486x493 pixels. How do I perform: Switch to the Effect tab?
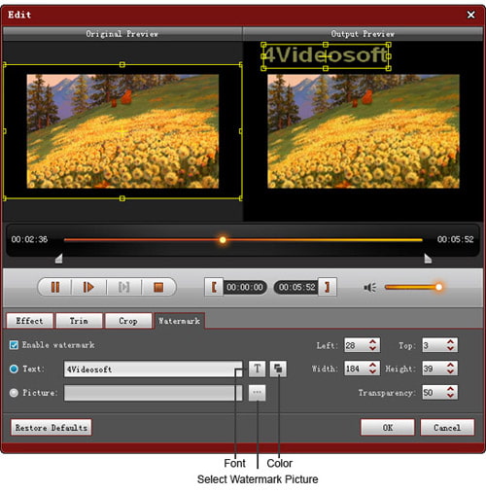pyautogui.click(x=29, y=321)
